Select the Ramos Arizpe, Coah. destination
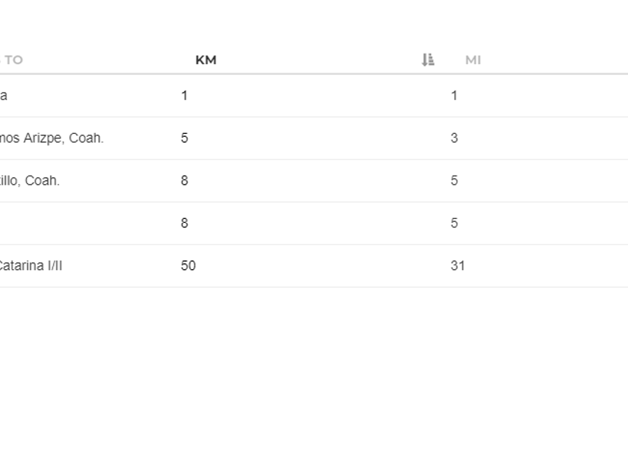This screenshot has width=628, height=471. pos(51,138)
